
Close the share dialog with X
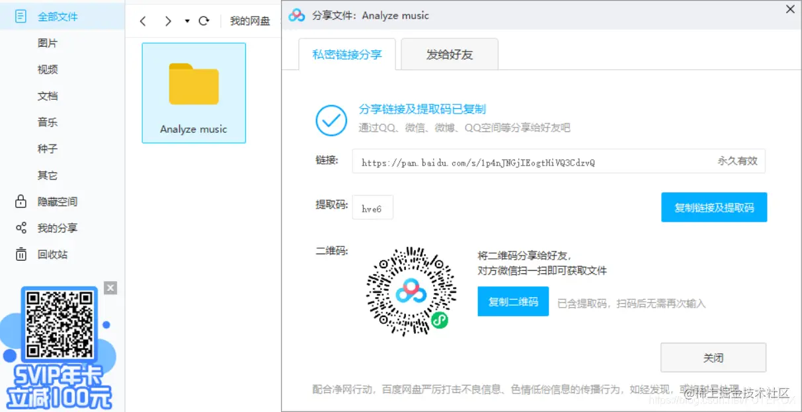(790, 9)
